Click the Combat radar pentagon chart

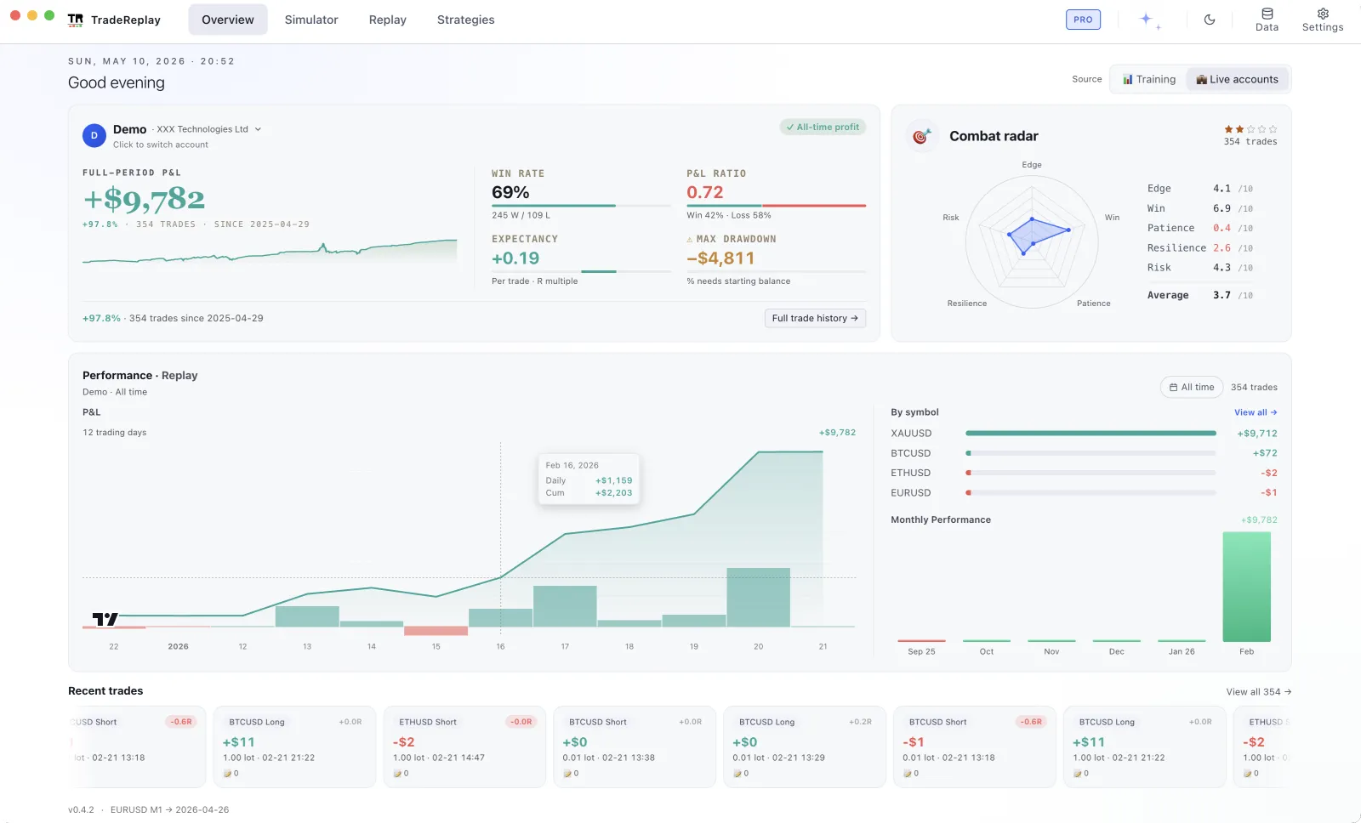point(1032,241)
